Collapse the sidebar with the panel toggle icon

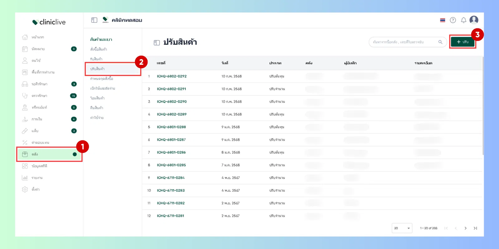[94, 20]
